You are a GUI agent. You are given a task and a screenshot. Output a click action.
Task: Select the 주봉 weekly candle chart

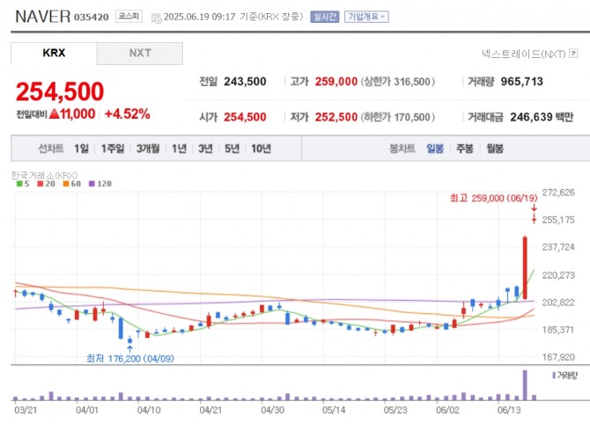point(465,149)
